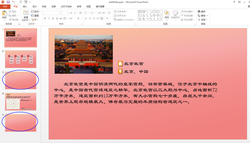Select the Isosceles Triangle shape
250x143 pixels.
click(143, 15)
